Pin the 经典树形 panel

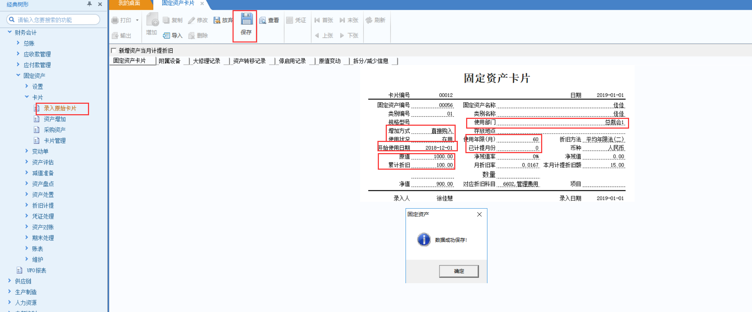[x=89, y=4]
